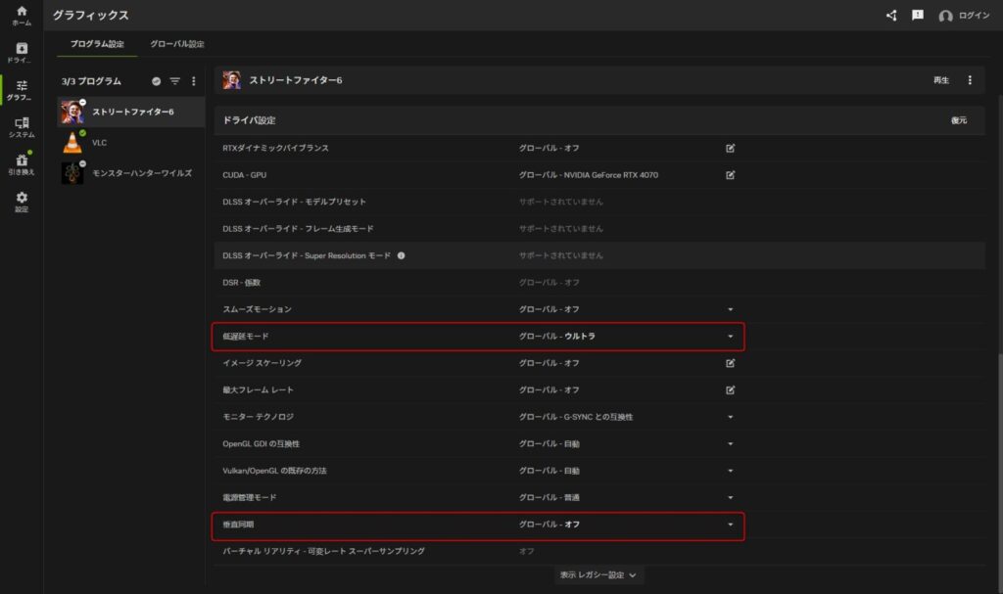Select VLC in the program list

(99, 143)
